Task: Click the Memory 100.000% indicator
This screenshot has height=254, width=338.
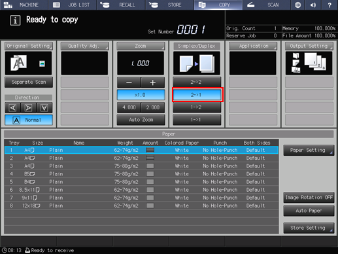Action: [310, 28]
